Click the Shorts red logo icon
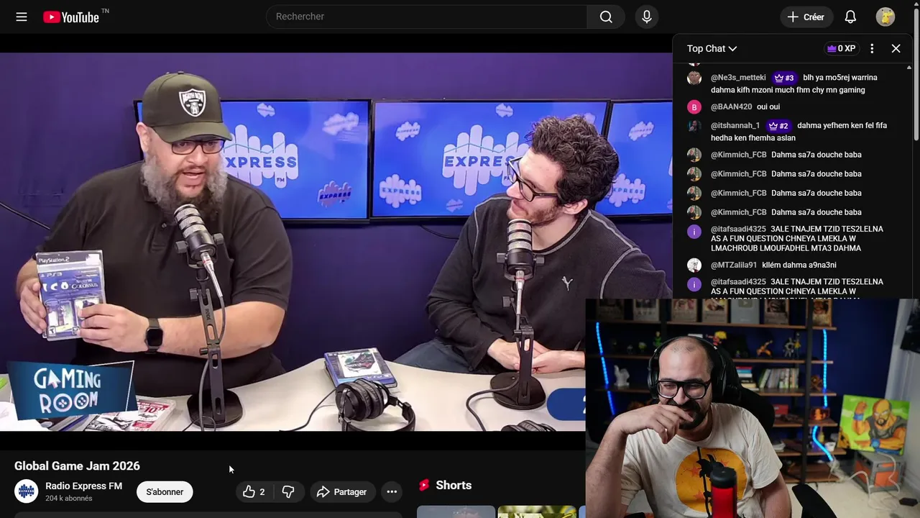Image resolution: width=920 pixels, height=518 pixels. [424, 486]
